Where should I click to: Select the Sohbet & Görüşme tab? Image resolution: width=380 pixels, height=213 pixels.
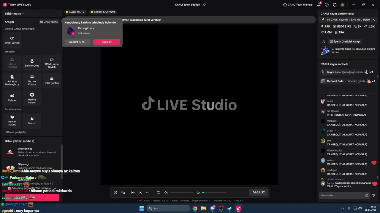tap(103, 12)
